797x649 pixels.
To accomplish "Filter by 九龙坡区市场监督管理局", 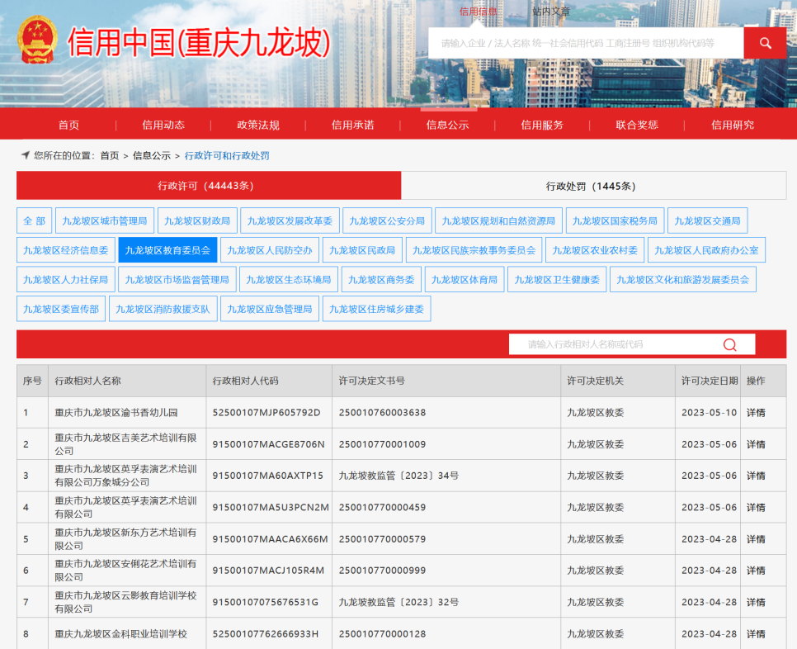I will (177, 279).
